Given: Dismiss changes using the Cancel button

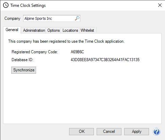Looking at the screenshot, I should [x=109, y=131].
